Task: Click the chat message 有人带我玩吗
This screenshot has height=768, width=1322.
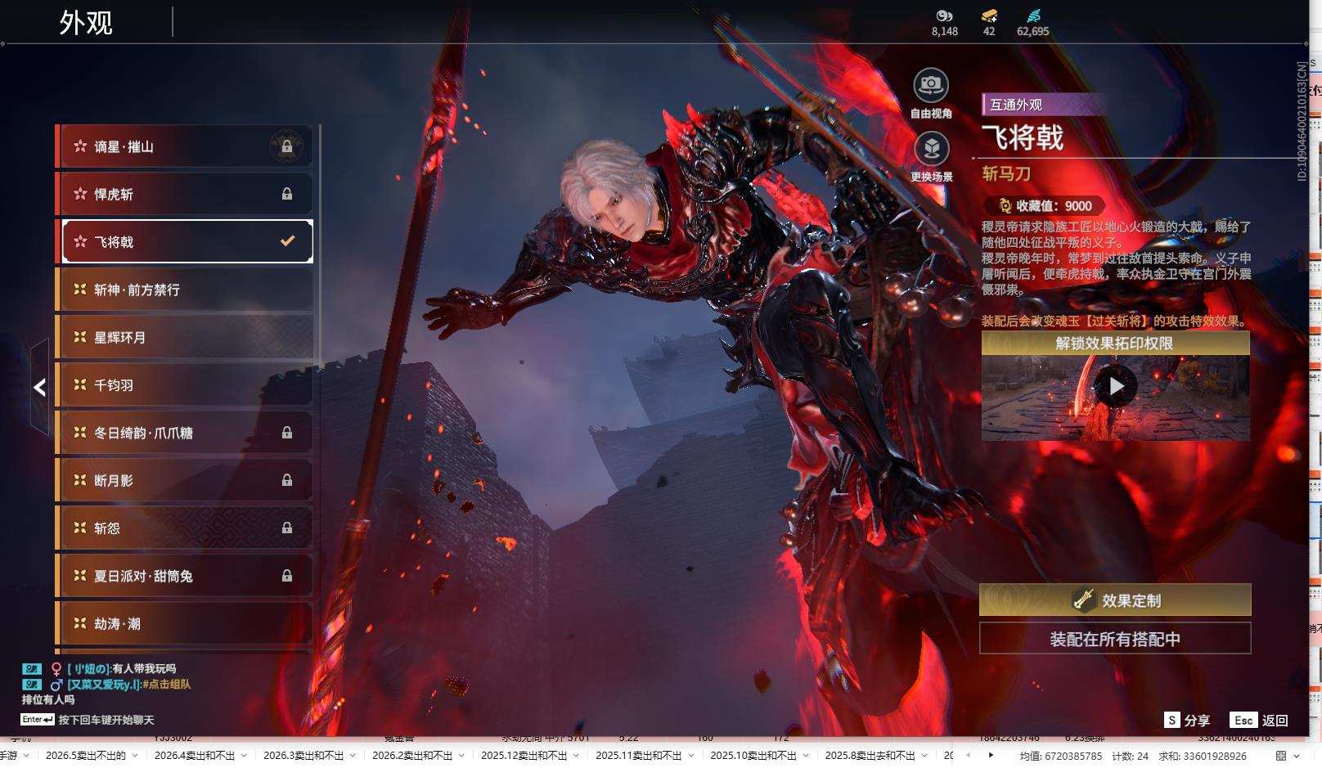Action: (x=144, y=669)
